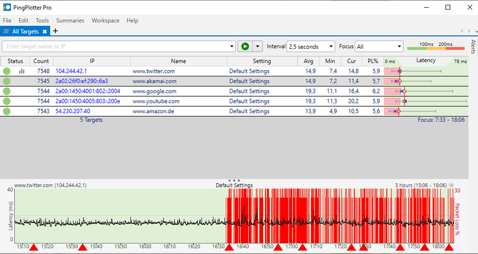Sort by the Name column header

point(178,61)
